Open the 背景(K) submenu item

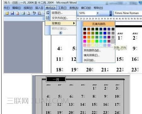60,23
